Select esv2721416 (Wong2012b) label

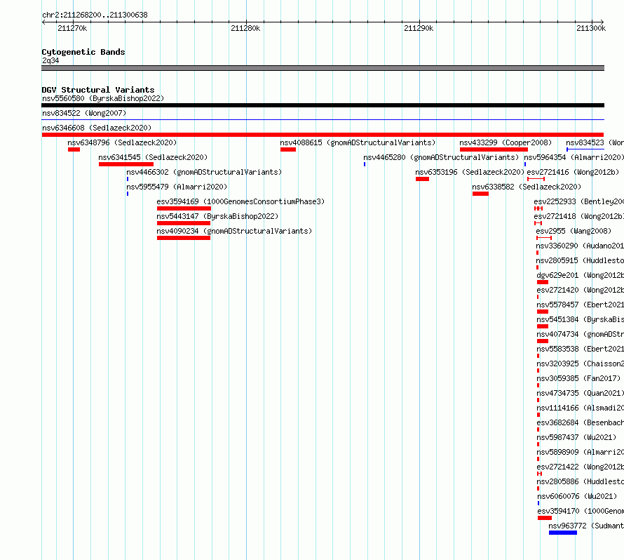pyautogui.click(x=573, y=172)
